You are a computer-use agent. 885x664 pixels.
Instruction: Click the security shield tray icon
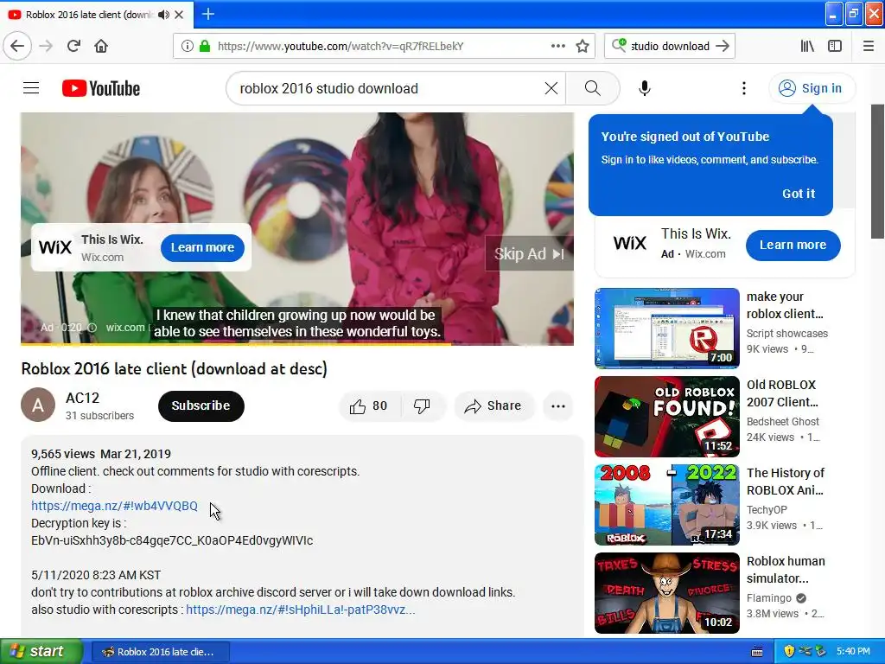click(x=788, y=652)
